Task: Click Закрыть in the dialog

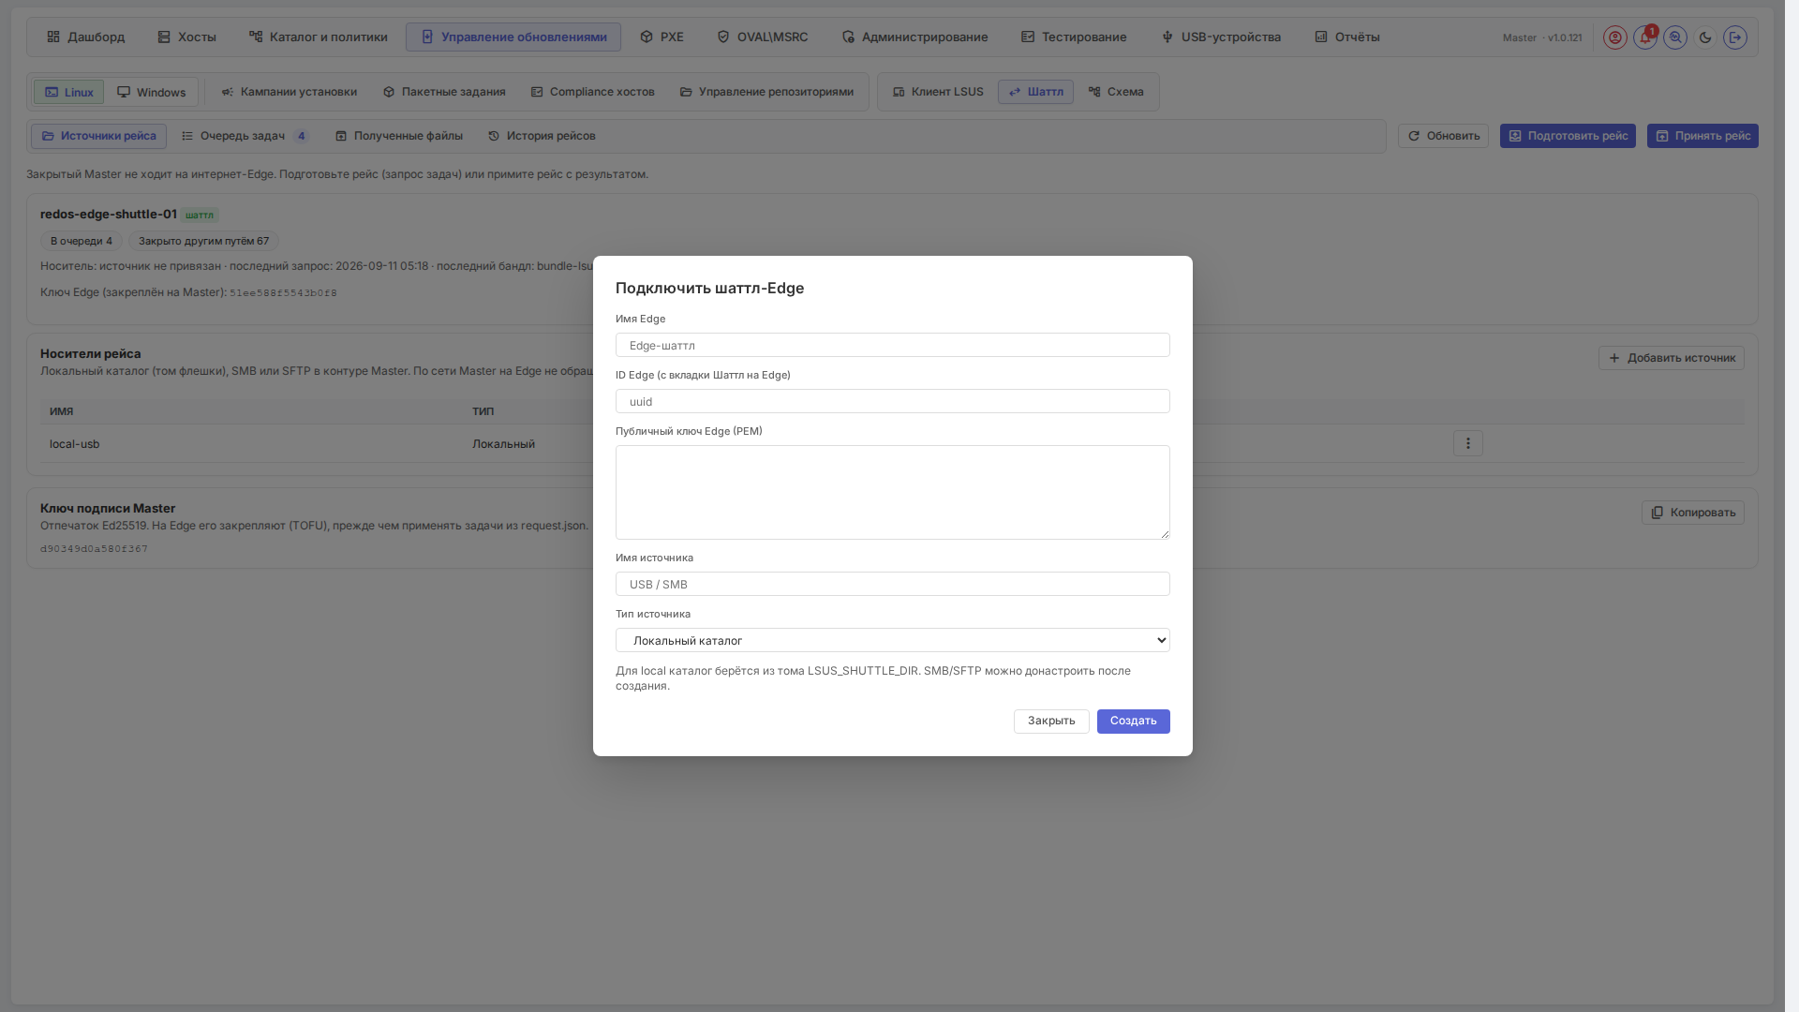Action: point(1051,721)
